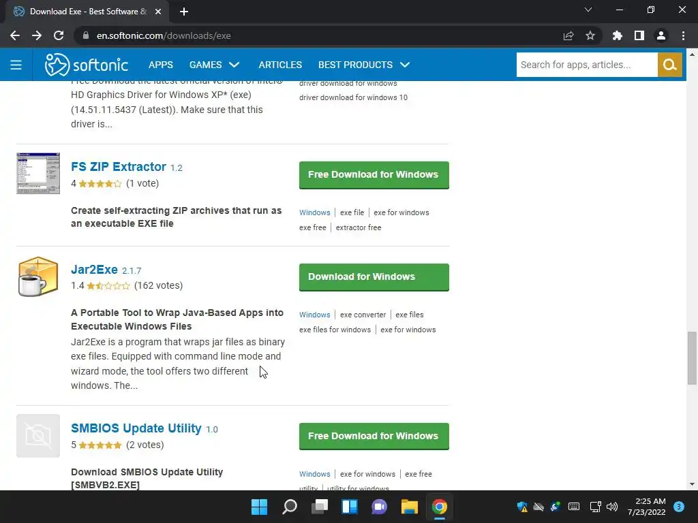Click SMBIOS Update Utility placeholder image

(x=38, y=436)
